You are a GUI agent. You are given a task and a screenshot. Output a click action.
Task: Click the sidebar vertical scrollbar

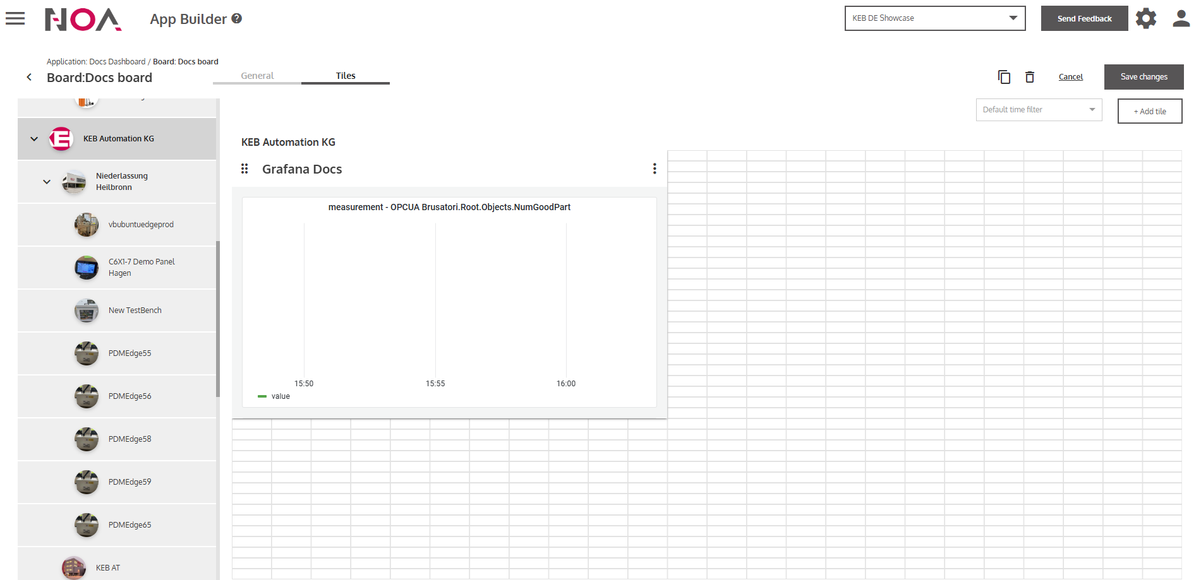218,319
